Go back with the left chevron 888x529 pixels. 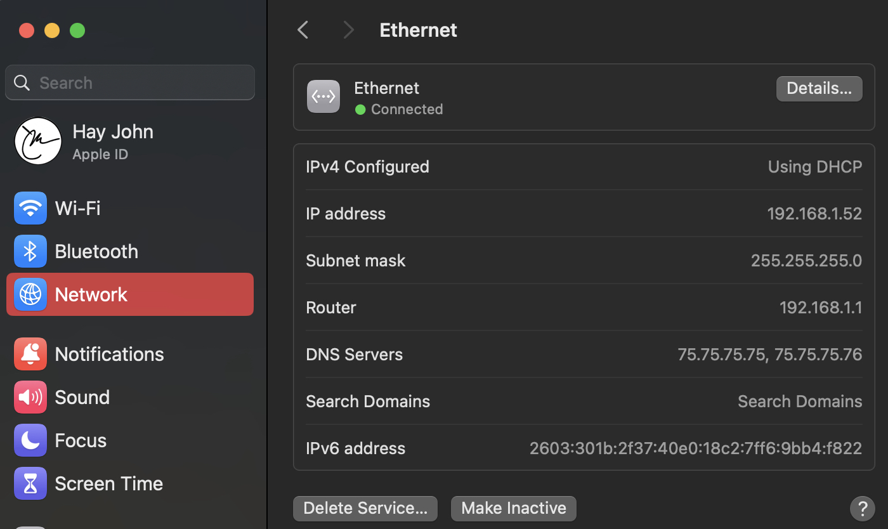(303, 30)
